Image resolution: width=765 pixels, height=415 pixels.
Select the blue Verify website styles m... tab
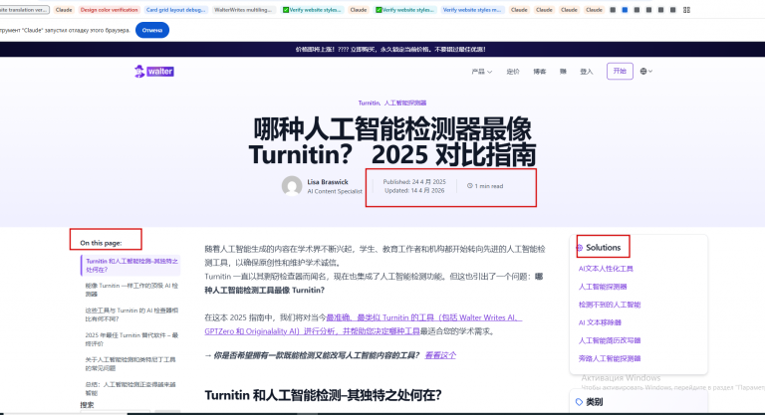pos(472,10)
